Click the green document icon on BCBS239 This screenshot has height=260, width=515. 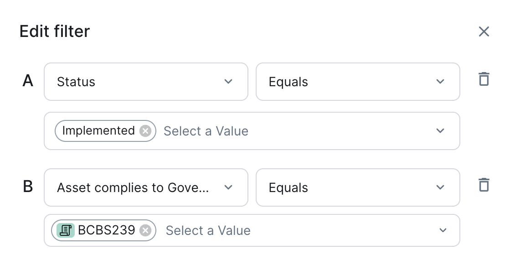pos(65,230)
